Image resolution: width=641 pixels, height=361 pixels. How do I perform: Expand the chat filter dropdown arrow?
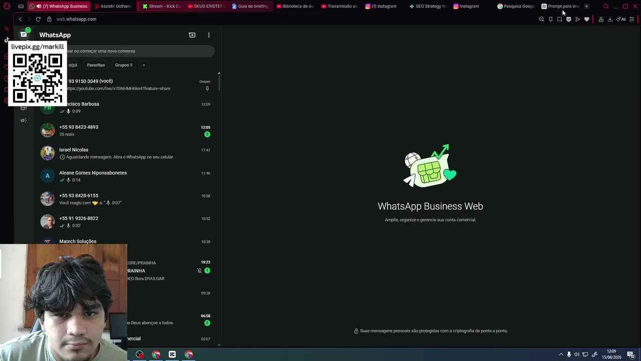pyautogui.click(x=143, y=65)
